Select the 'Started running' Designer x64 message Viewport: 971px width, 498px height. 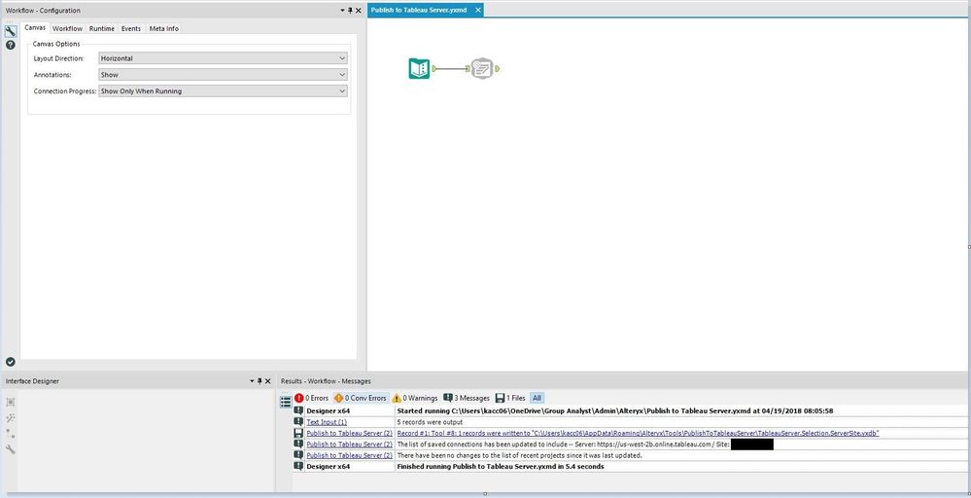(x=615, y=410)
